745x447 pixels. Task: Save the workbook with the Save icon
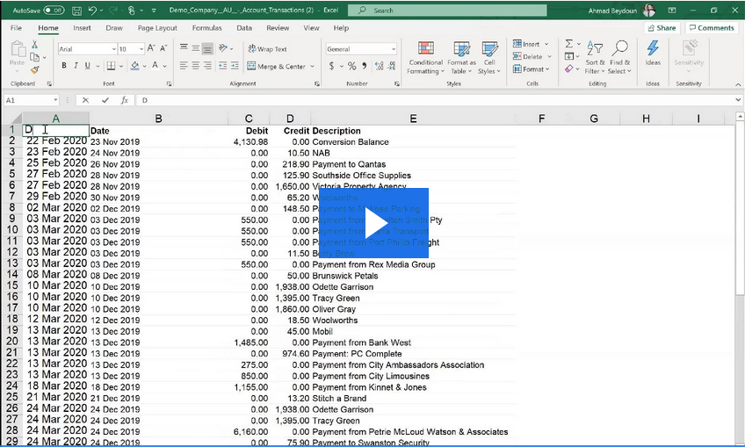coord(76,10)
